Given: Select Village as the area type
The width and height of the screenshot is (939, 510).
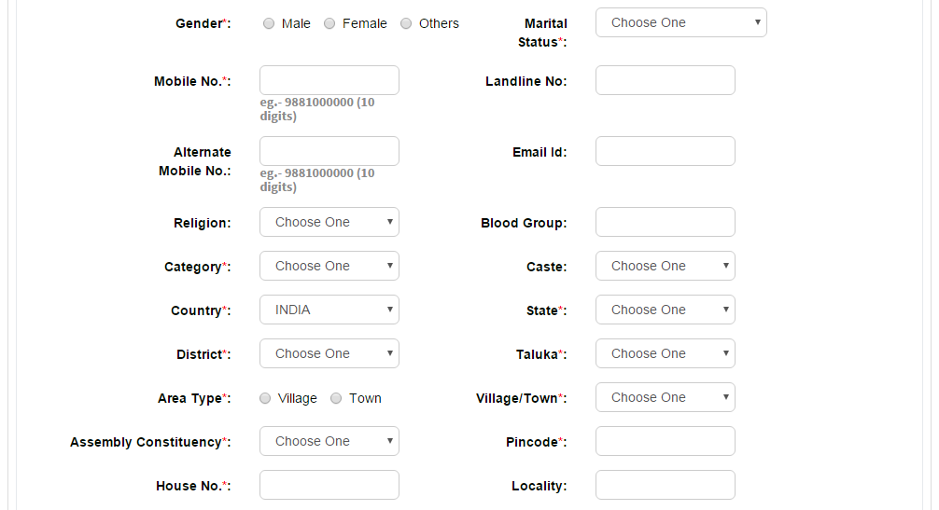Looking at the screenshot, I should click(x=265, y=398).
